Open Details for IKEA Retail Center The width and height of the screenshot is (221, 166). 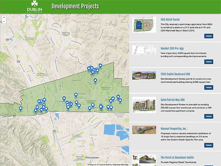pos(208,36)
